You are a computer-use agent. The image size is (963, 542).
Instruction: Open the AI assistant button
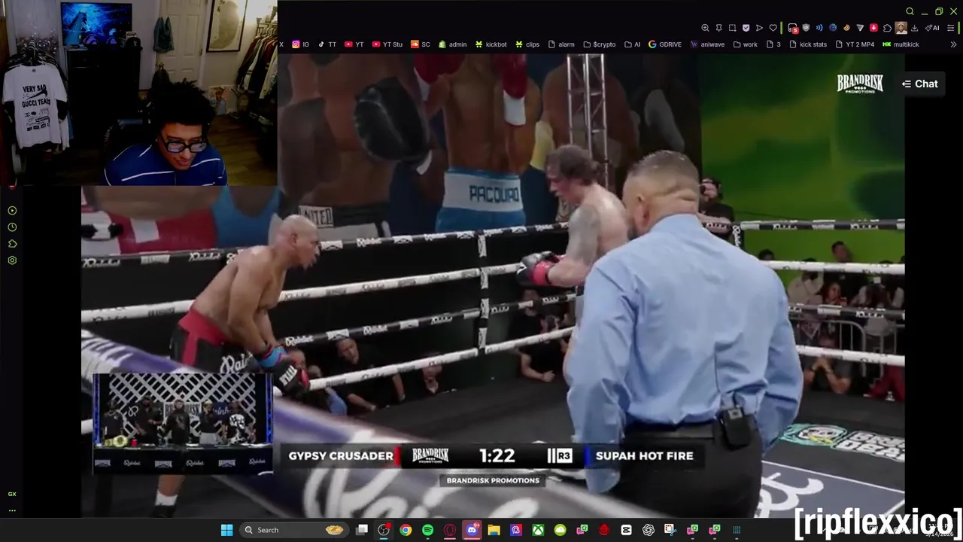click(x=932, y=28)
